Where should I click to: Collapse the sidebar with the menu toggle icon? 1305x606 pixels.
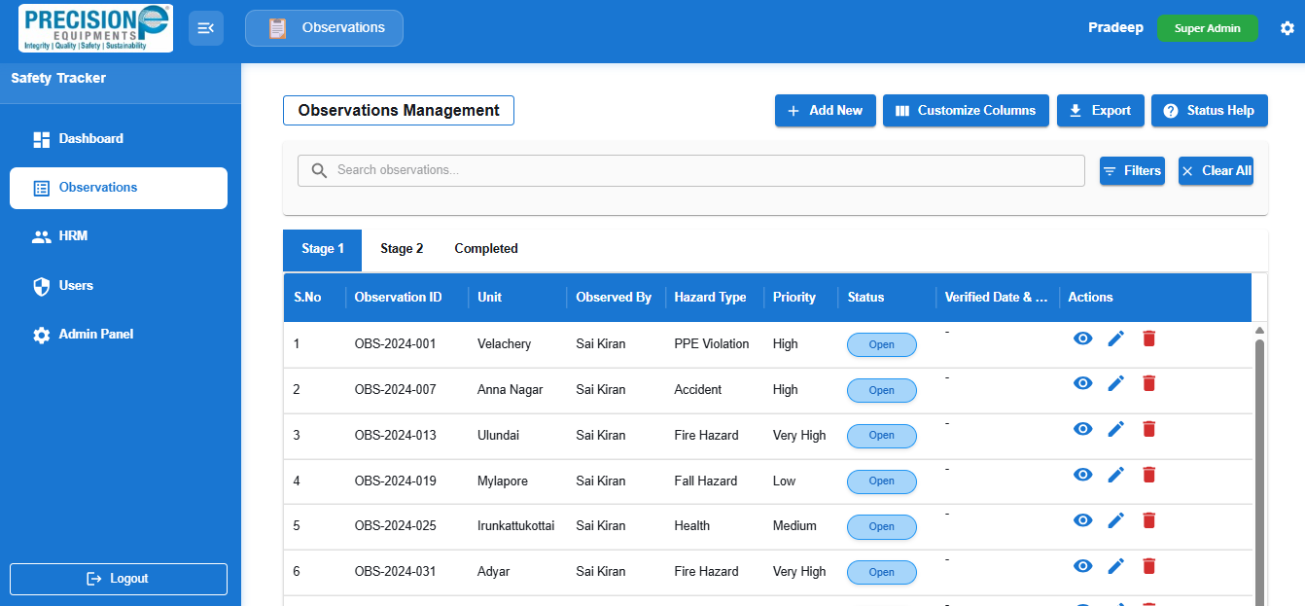pyautogui.click(x=206, y=28)
